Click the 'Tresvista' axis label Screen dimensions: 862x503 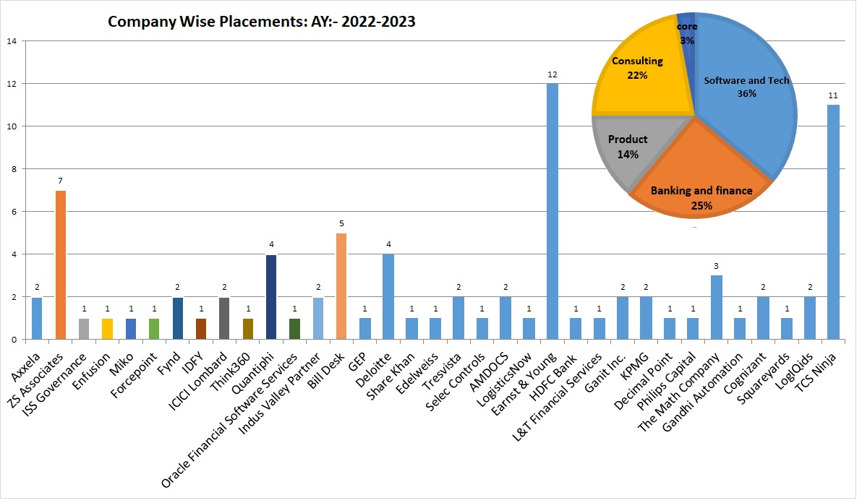coord(443,371)
